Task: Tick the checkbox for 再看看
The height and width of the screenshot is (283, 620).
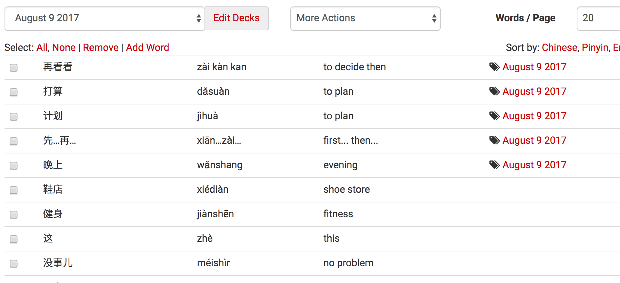Action: 14,68
